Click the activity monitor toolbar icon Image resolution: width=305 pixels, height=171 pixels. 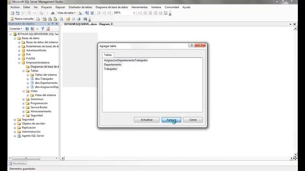coord(85,19)
